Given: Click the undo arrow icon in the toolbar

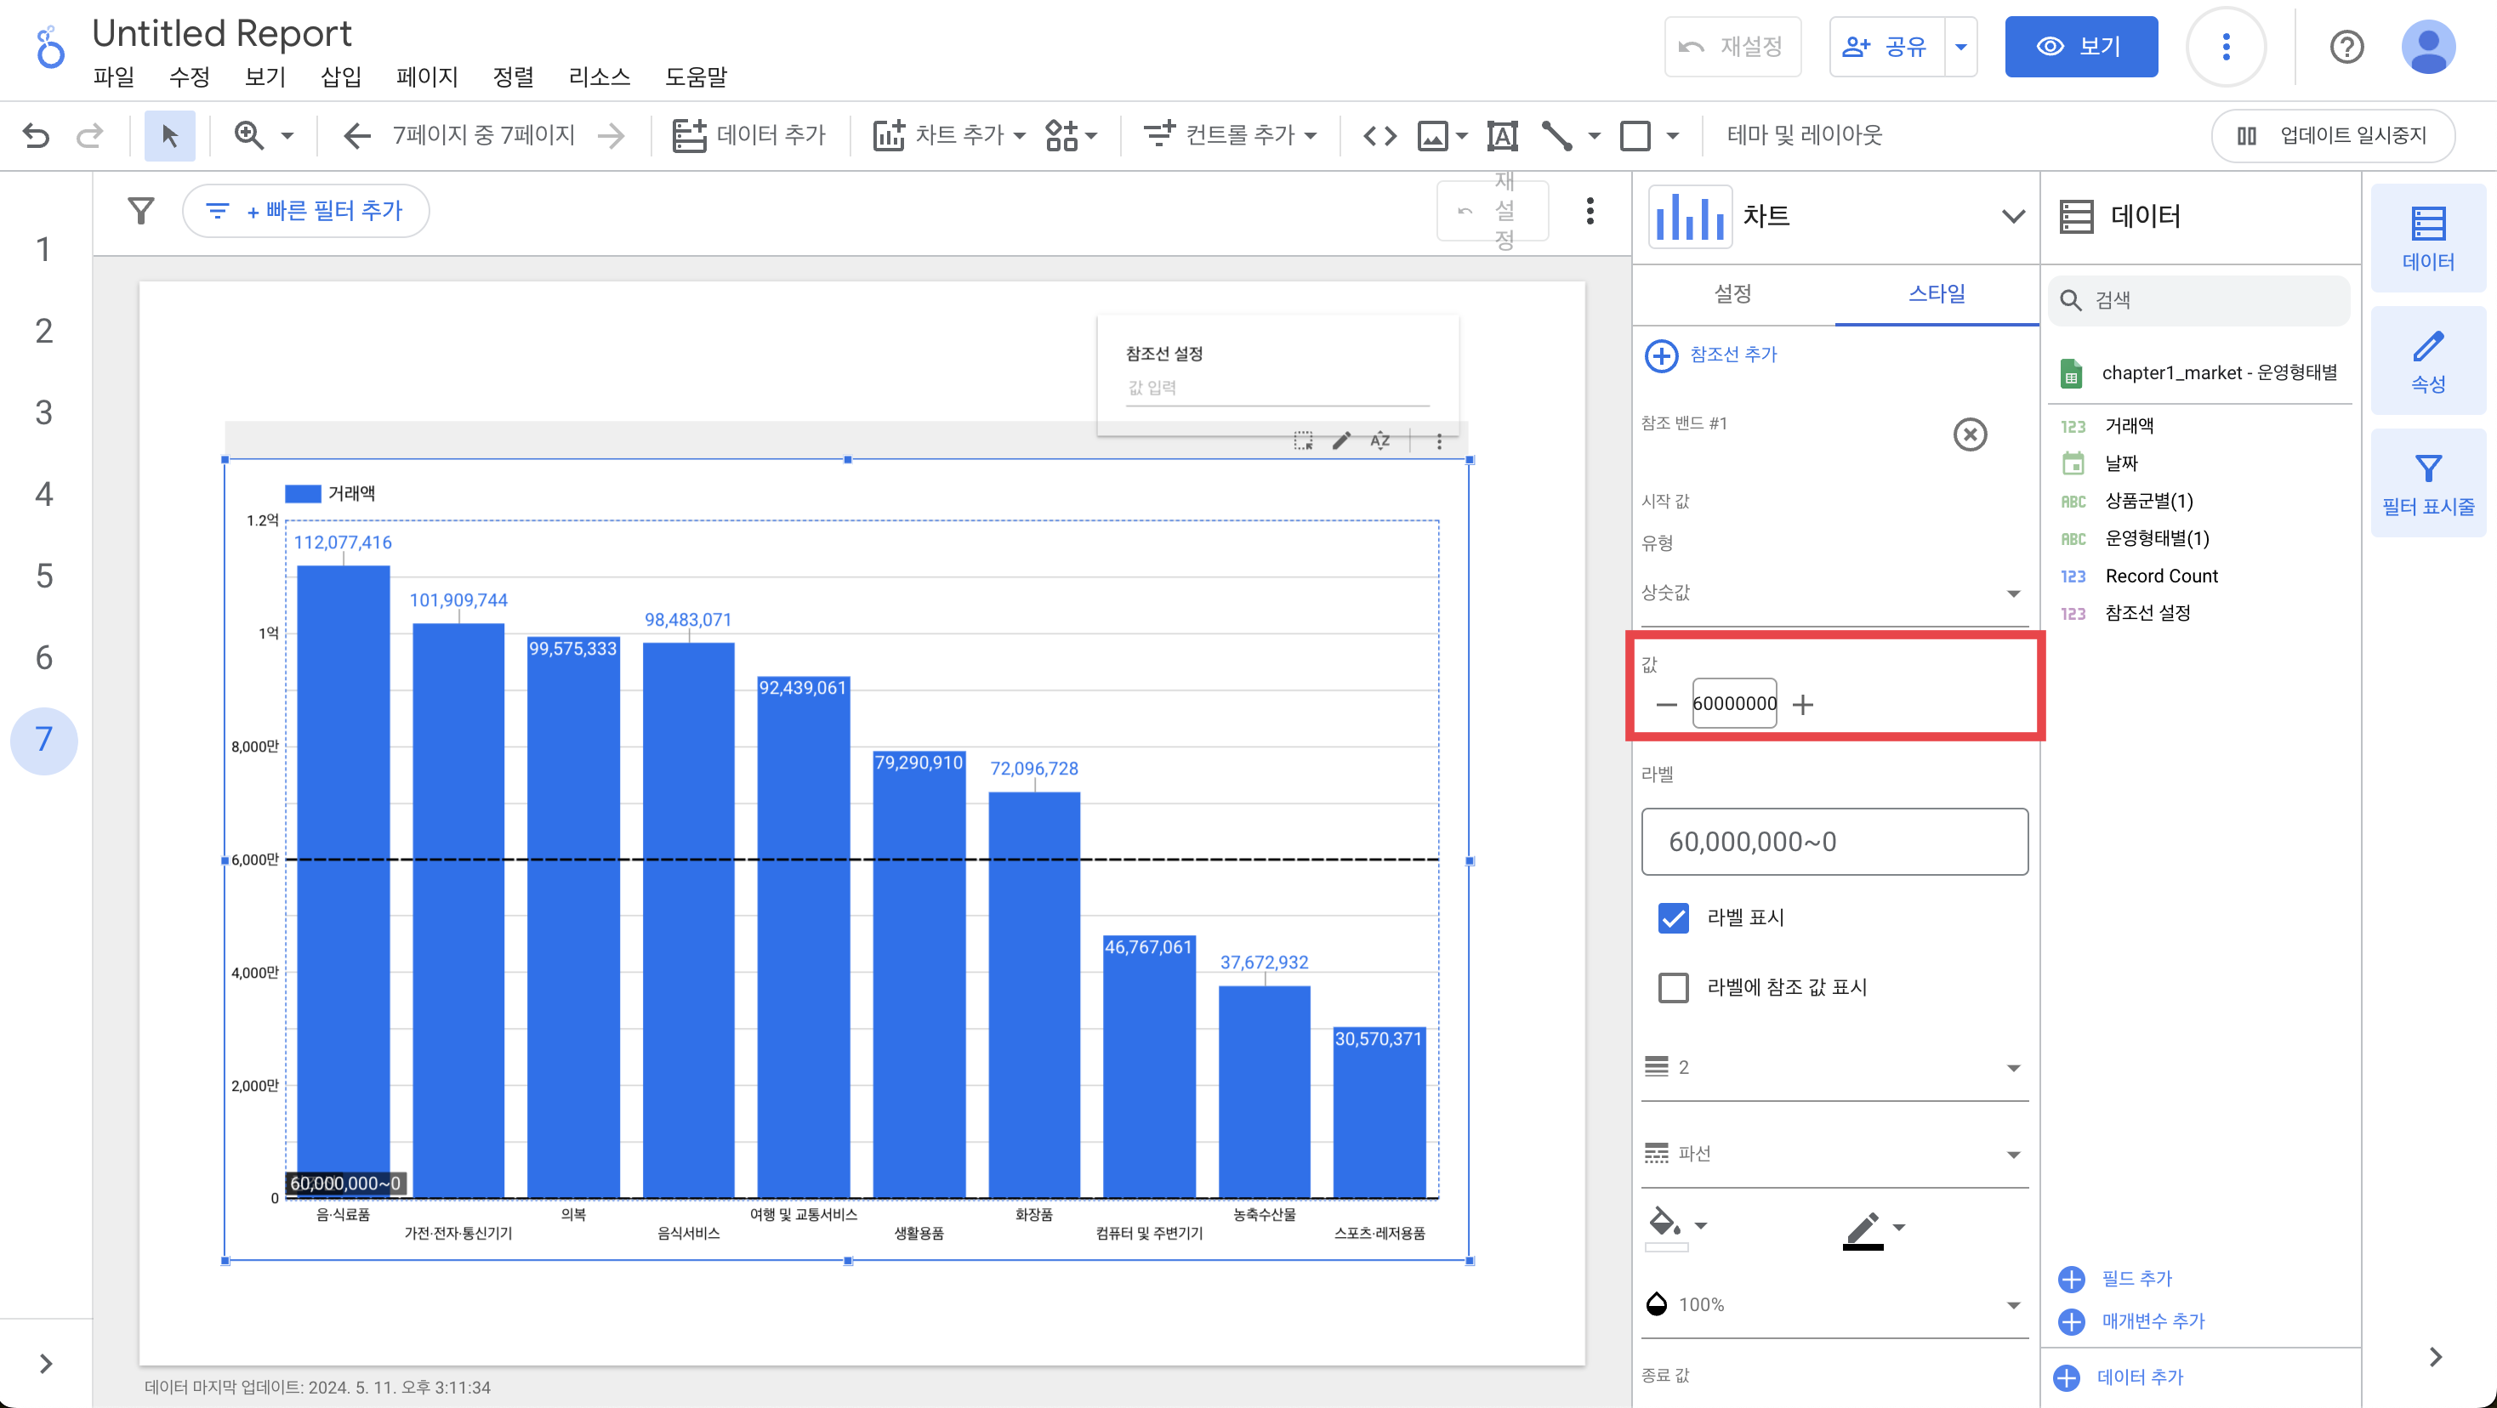Looking at the screenshot, I should pos(36,134).
